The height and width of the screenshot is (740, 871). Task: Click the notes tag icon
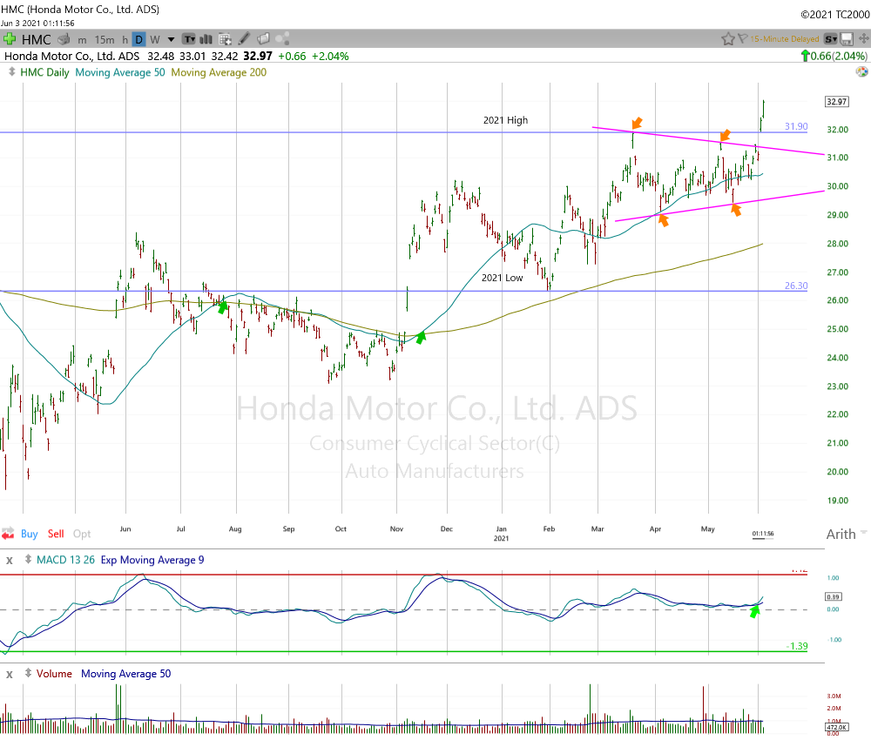tap(263, 39)
